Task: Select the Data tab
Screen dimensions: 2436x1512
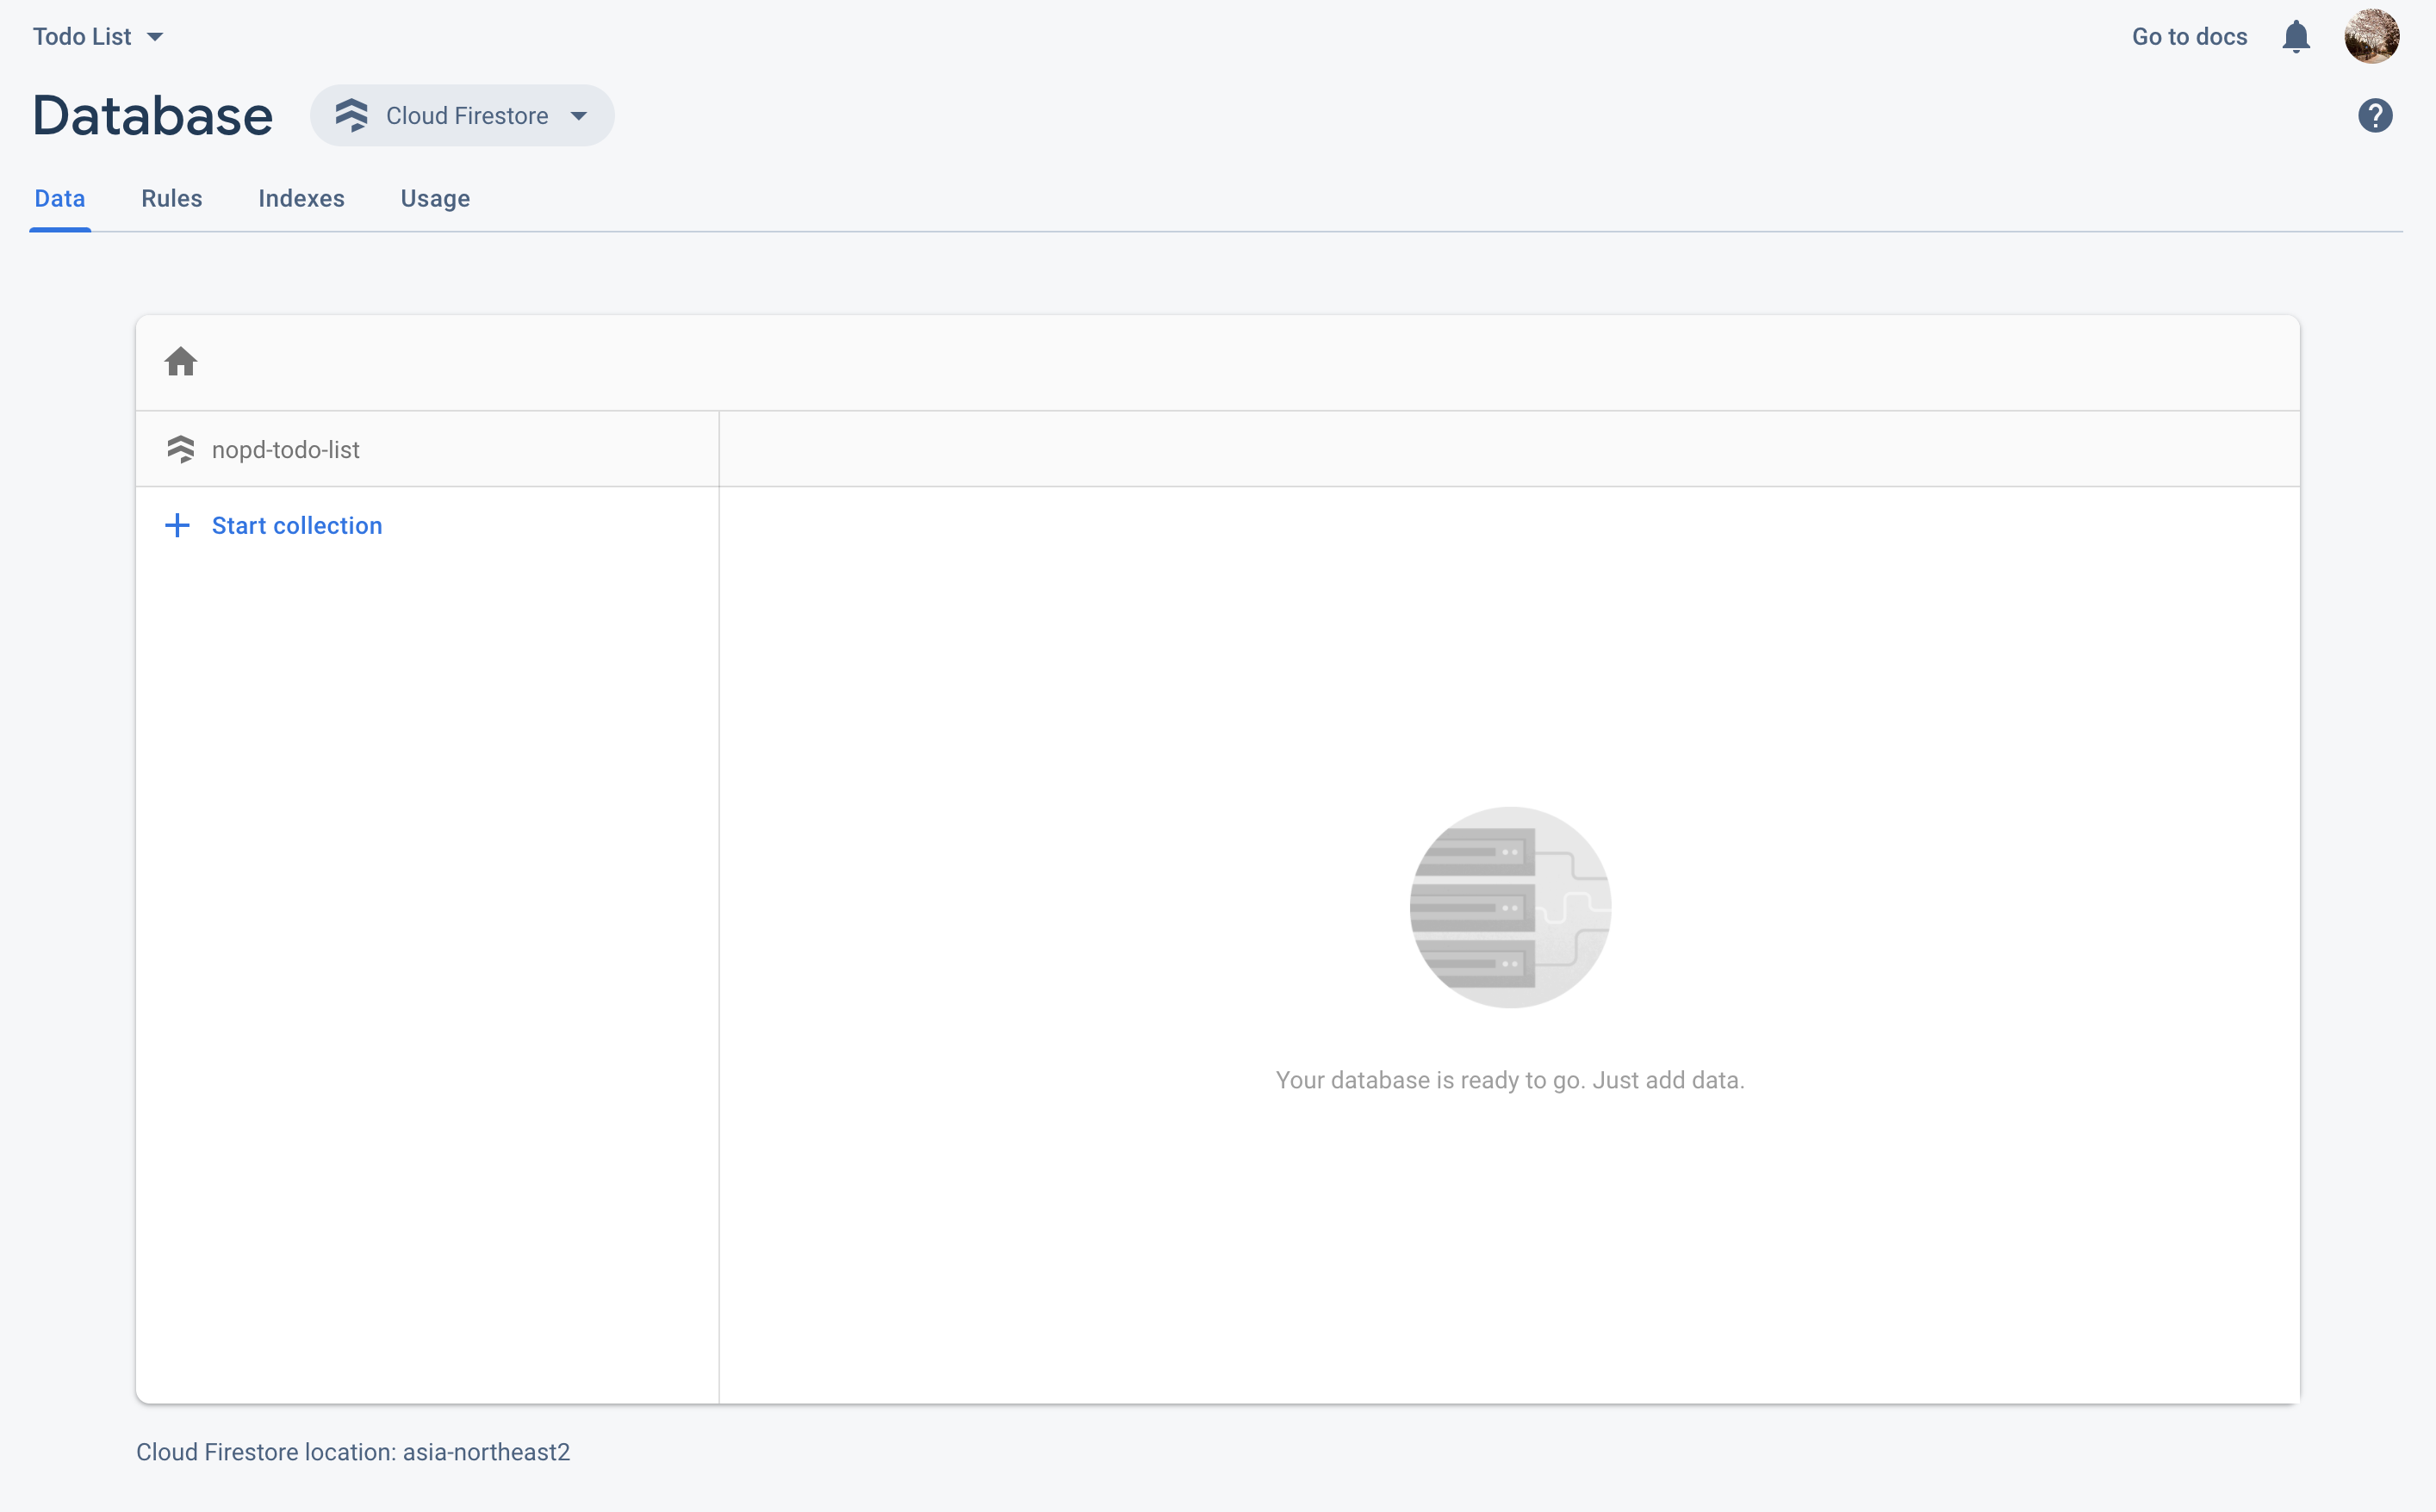Action: pos(60,199)
